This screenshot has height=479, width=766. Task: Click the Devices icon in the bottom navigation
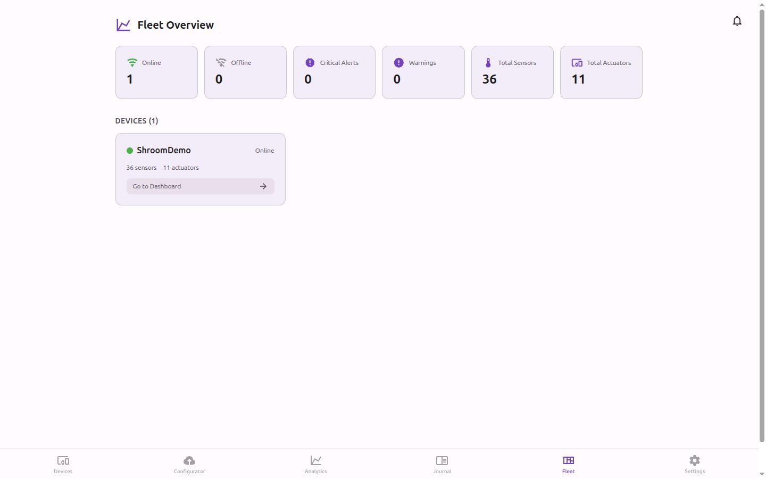pyautogui.click(x=63, y=460)
